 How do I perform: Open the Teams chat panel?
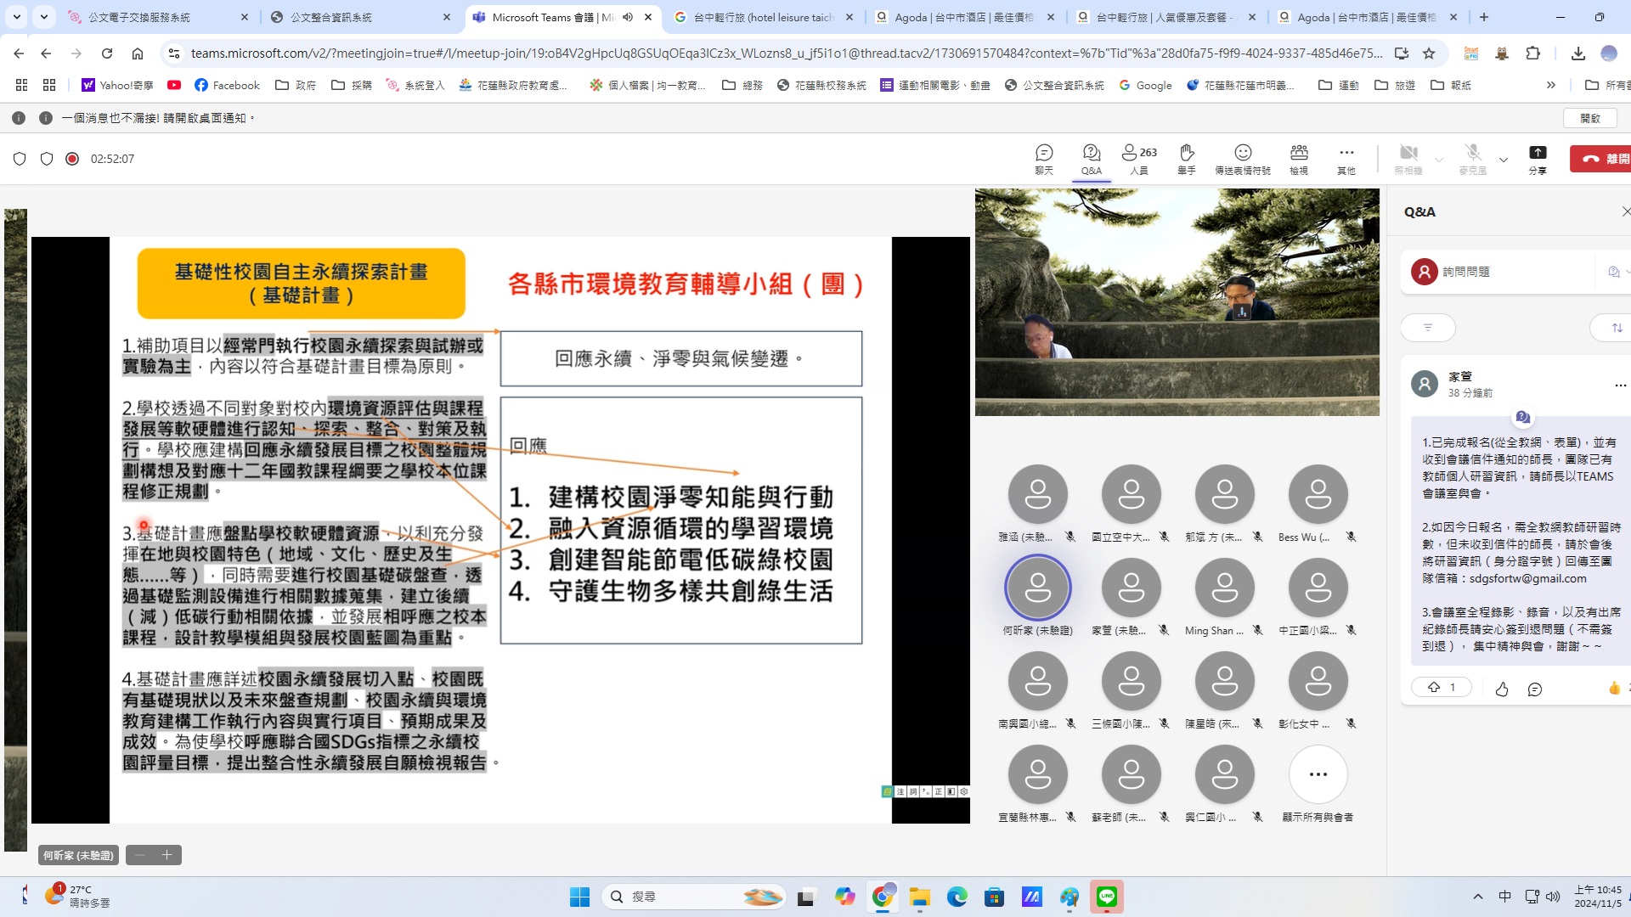[x=1043, y=158]
